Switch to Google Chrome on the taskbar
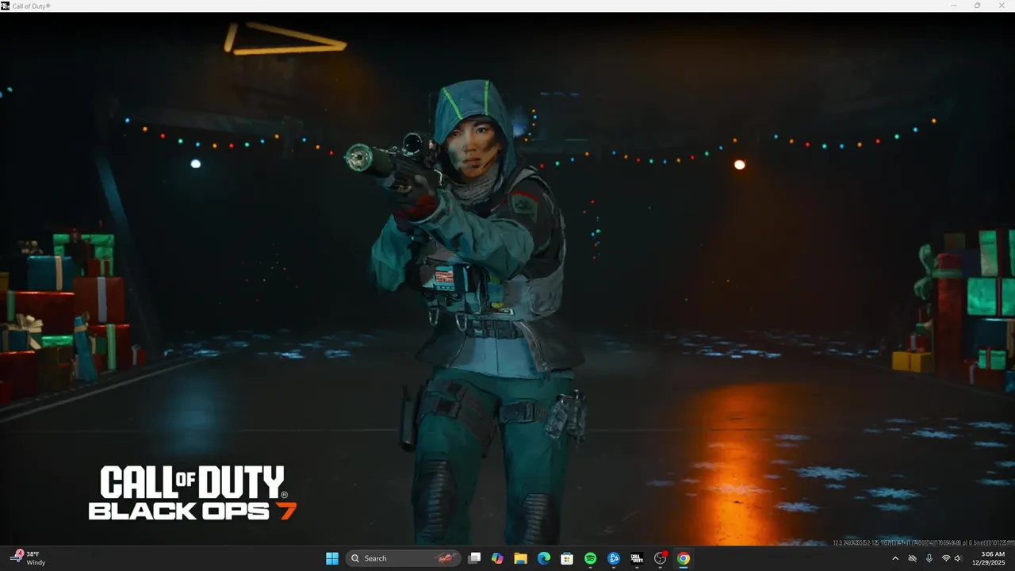1015x571 pixels. [x=684, y=558]
